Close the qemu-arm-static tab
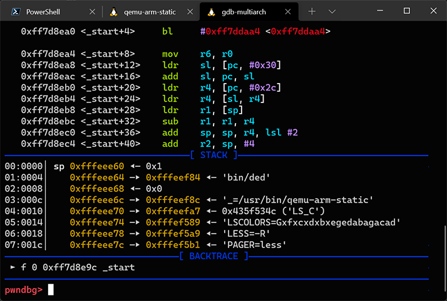 click(190, 11)
